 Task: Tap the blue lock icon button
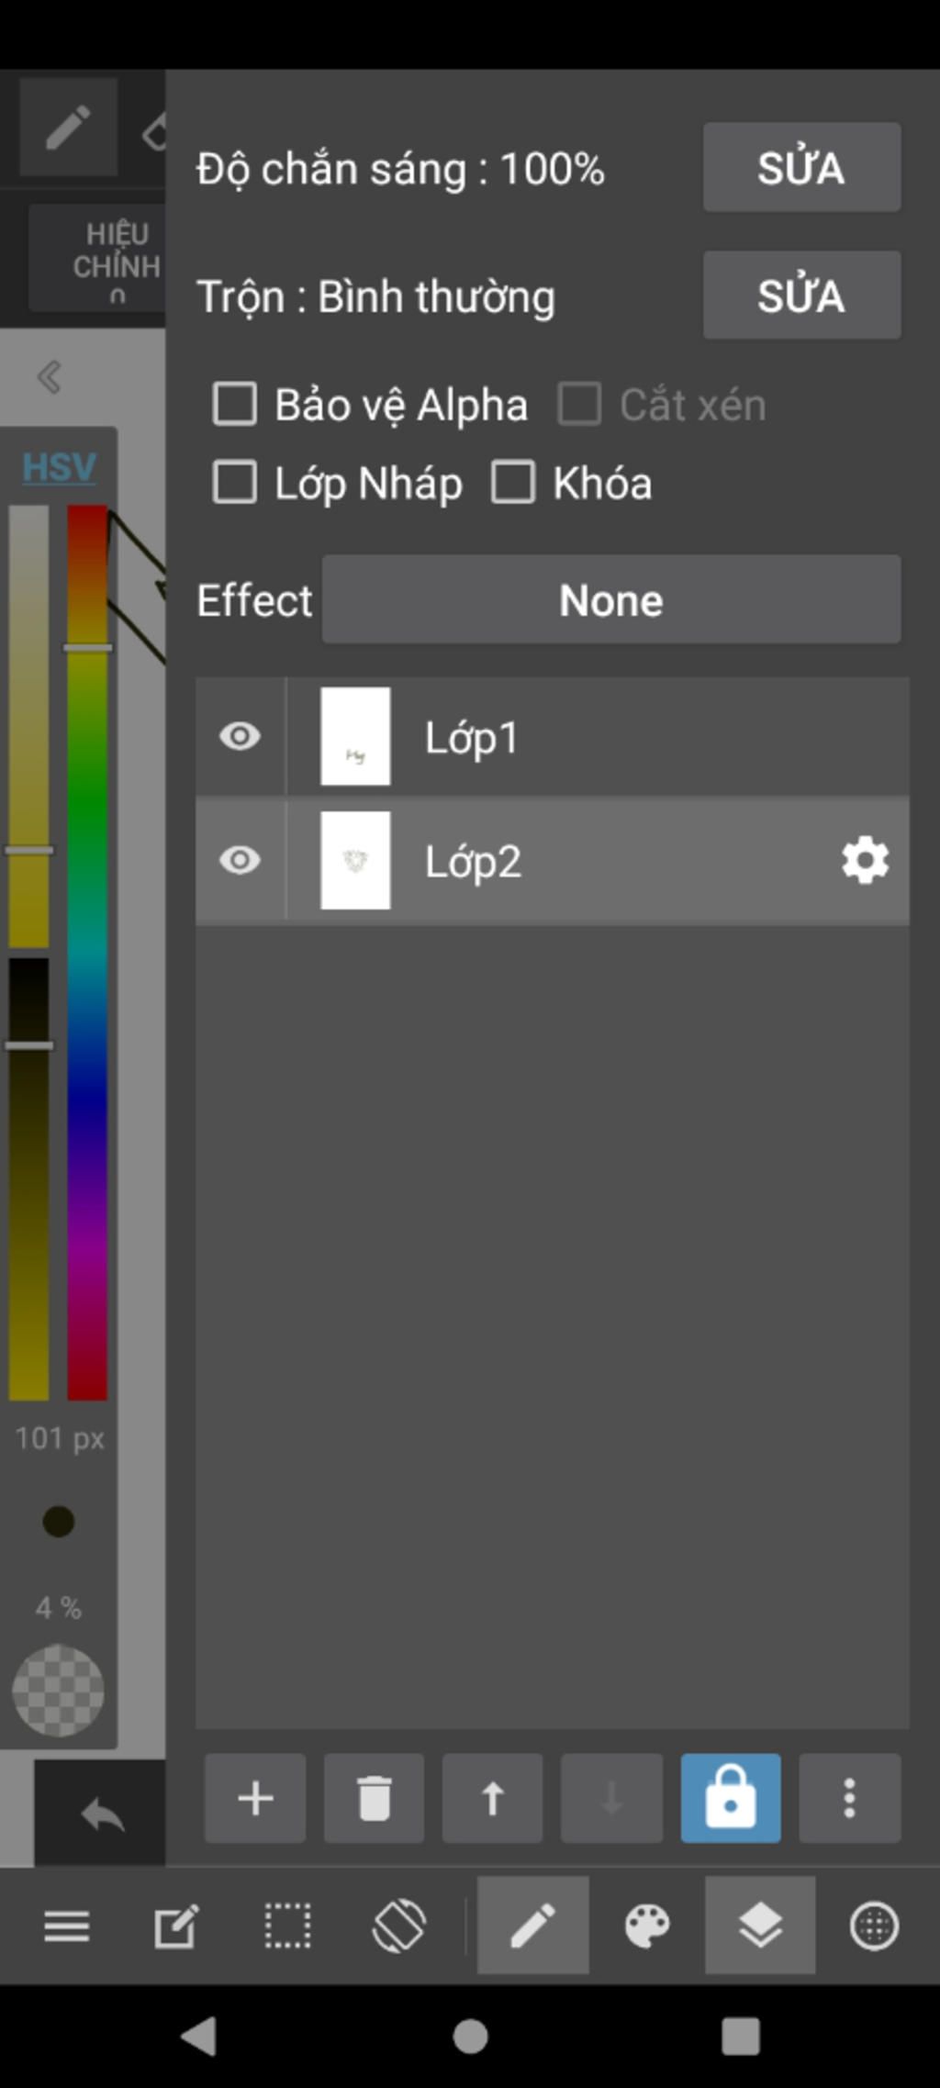pos(731,1798)
